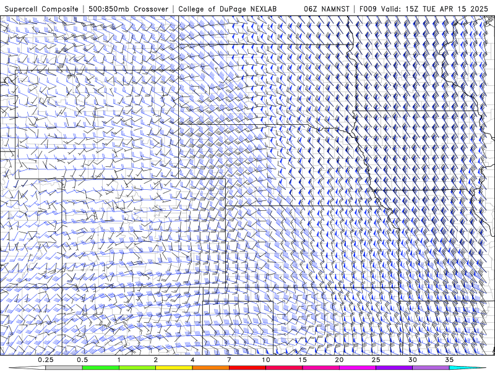This screenshot has height=371, width=495.
Task: Click the '4' color scale label
Action: click(192, 360)
